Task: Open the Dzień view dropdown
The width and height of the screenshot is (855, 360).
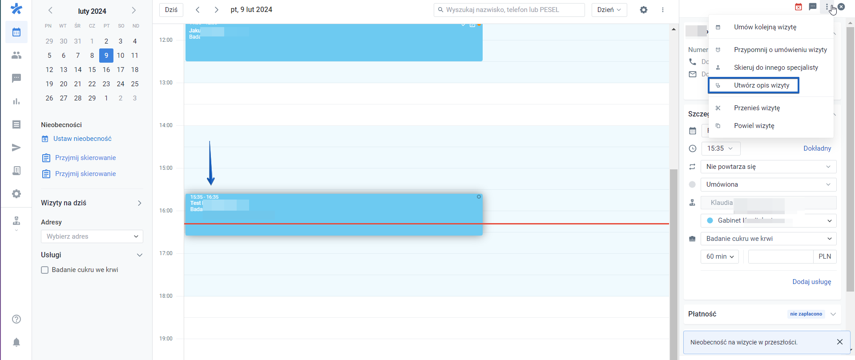Action: [609, 10]
